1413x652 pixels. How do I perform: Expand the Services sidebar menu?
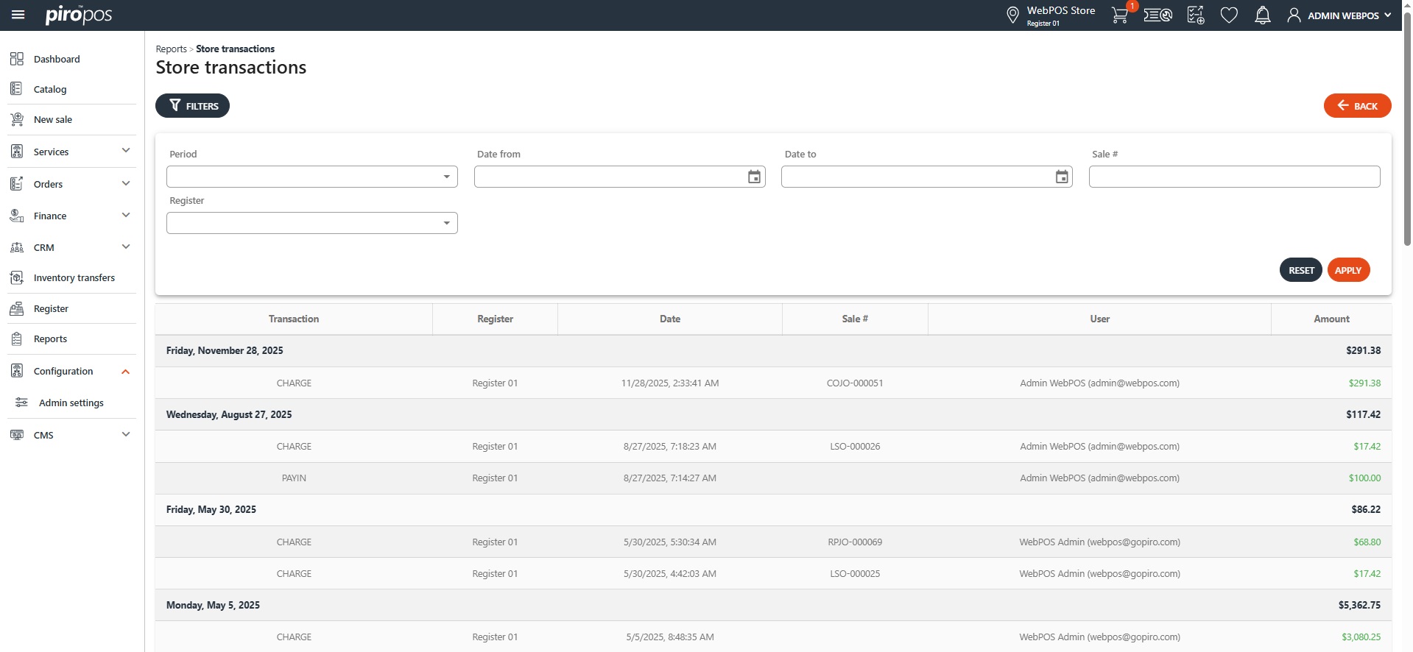coord(71,152)
